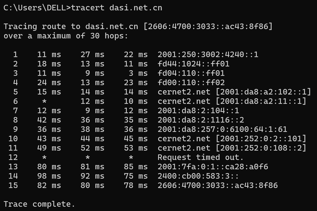Click the 'Request timed out.' message
The height and width of the screenshot is (211, 317).
(200, 157)
